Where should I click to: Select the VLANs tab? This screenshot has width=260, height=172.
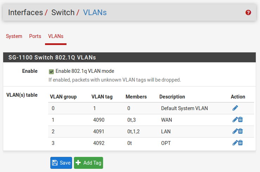(56, 36)
